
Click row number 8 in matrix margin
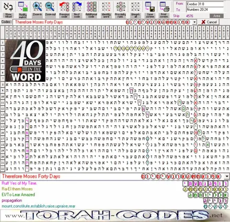[x=2, y=85]
